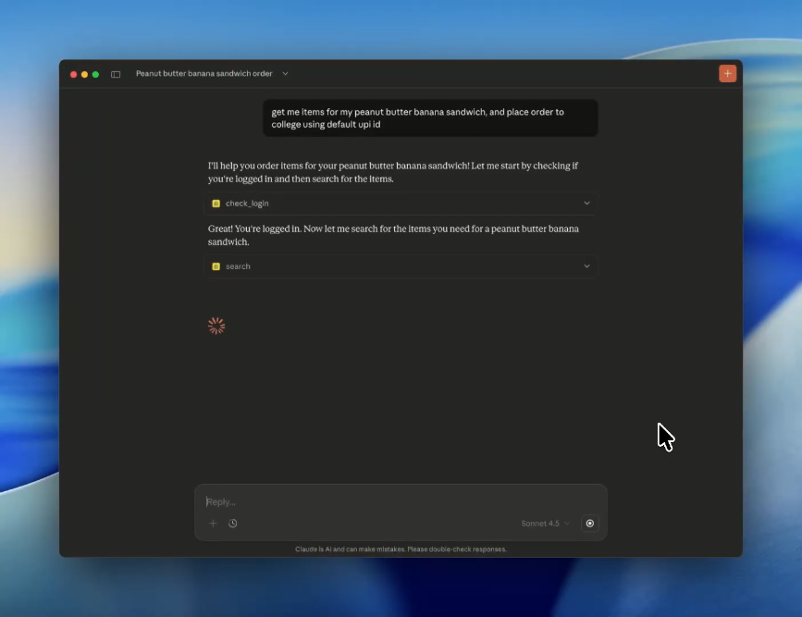Enter full screen with the green traffic light
Screen dimensions: 802x617
(x=93, y=73)
